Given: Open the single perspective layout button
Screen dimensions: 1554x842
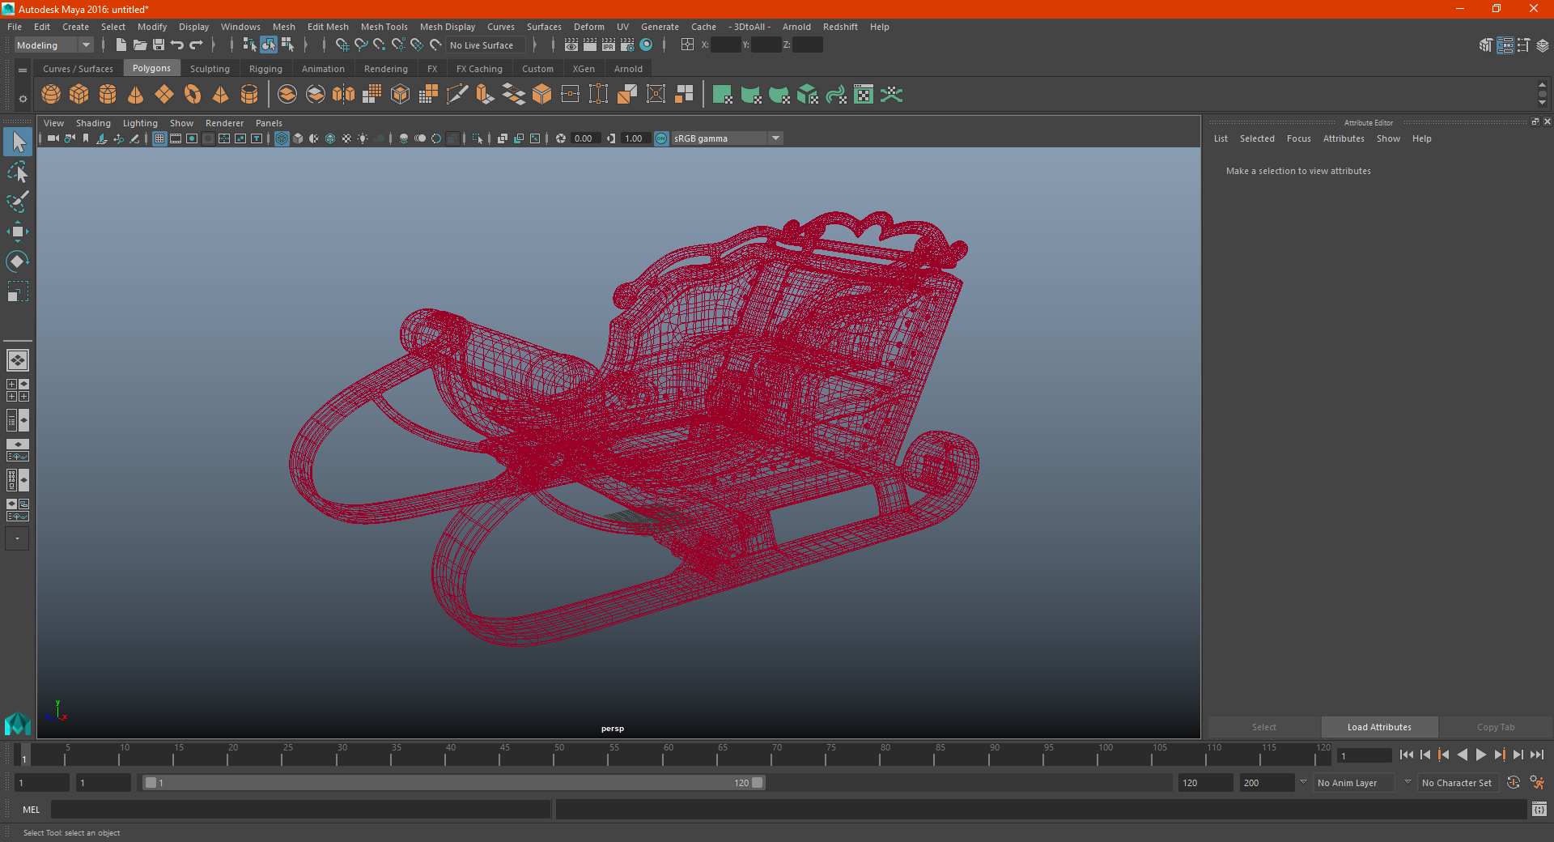Looking at the screenshot, I should [x=17, y=359].
